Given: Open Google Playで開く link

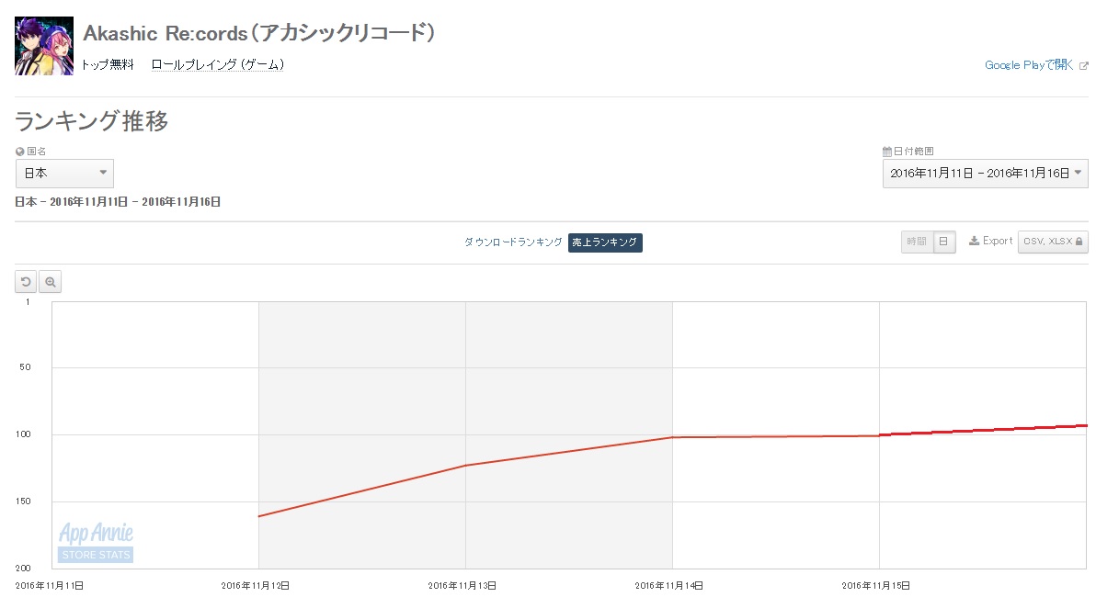Looking at the screenshot, I should pos(1029,65).
